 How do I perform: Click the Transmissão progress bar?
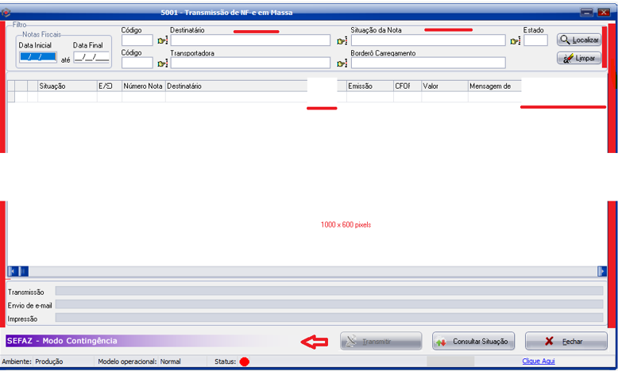[329, 292]
